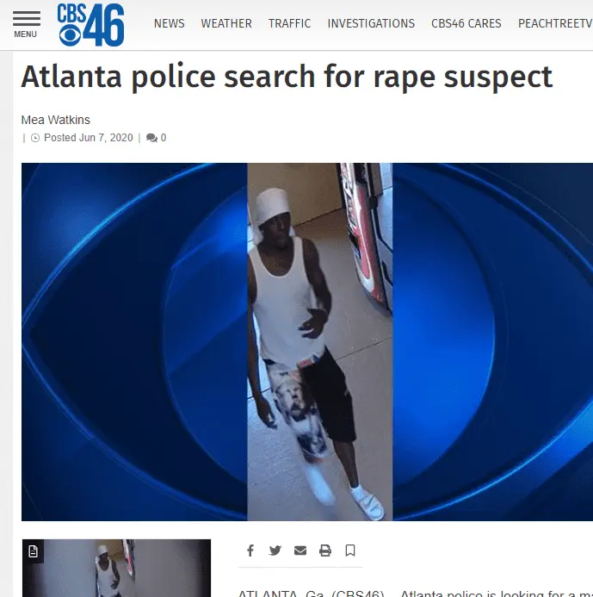Go to the NEWS section
Viewport: 593px width, 597px height.
click(170, 23)
